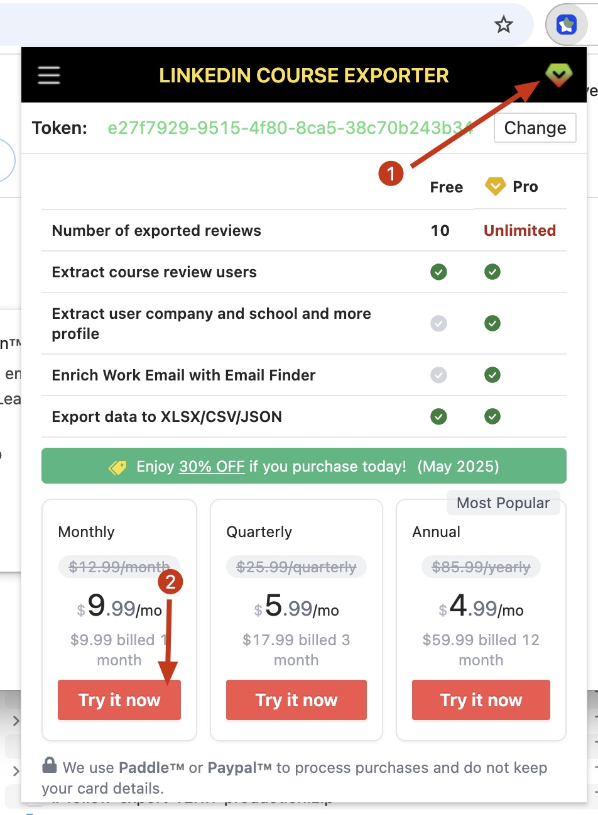Image resolution: width=598 pixels, height=815 pixels.
Task: Click the bookmark star in the browser toolbar
Action: click(503, 25)
